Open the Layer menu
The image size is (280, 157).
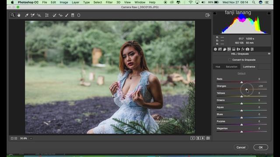click(x=76, y=2)
